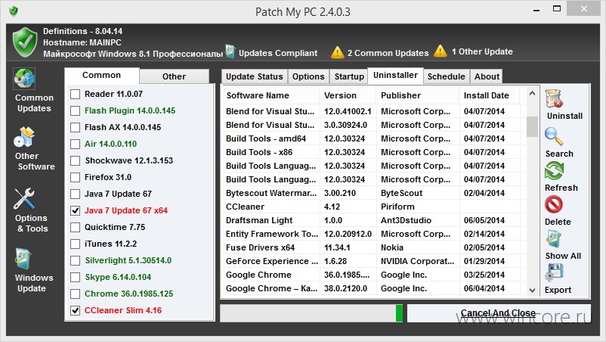Open the About tab
The width and height of the screenshot is (606, 342).
[487, 76]
